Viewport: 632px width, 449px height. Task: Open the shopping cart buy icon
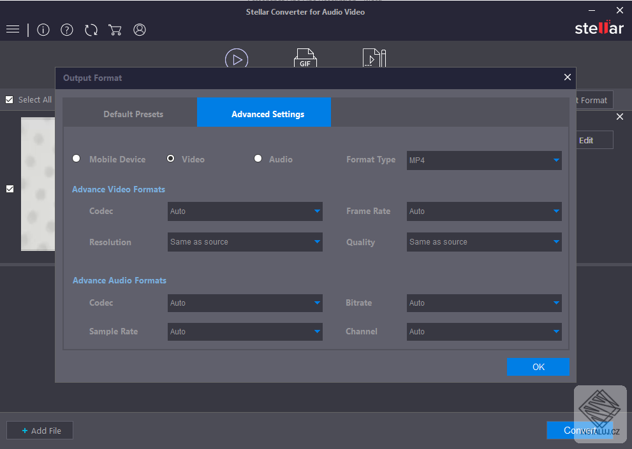click(115, 30)
